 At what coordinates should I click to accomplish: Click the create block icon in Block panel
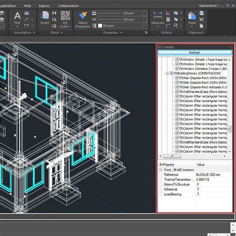(54, 19)
